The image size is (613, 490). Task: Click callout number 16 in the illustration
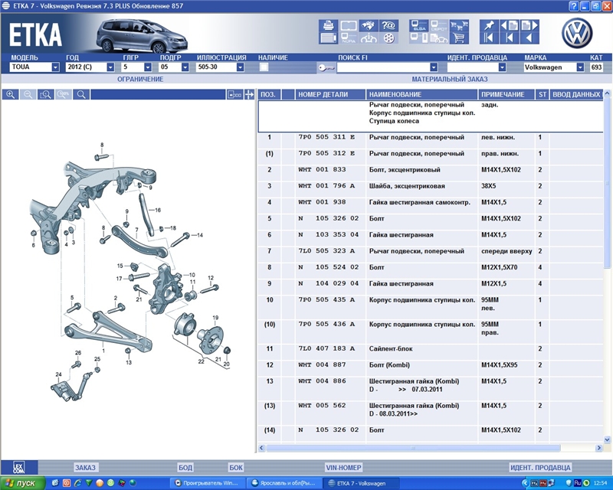tap(158, 210)
